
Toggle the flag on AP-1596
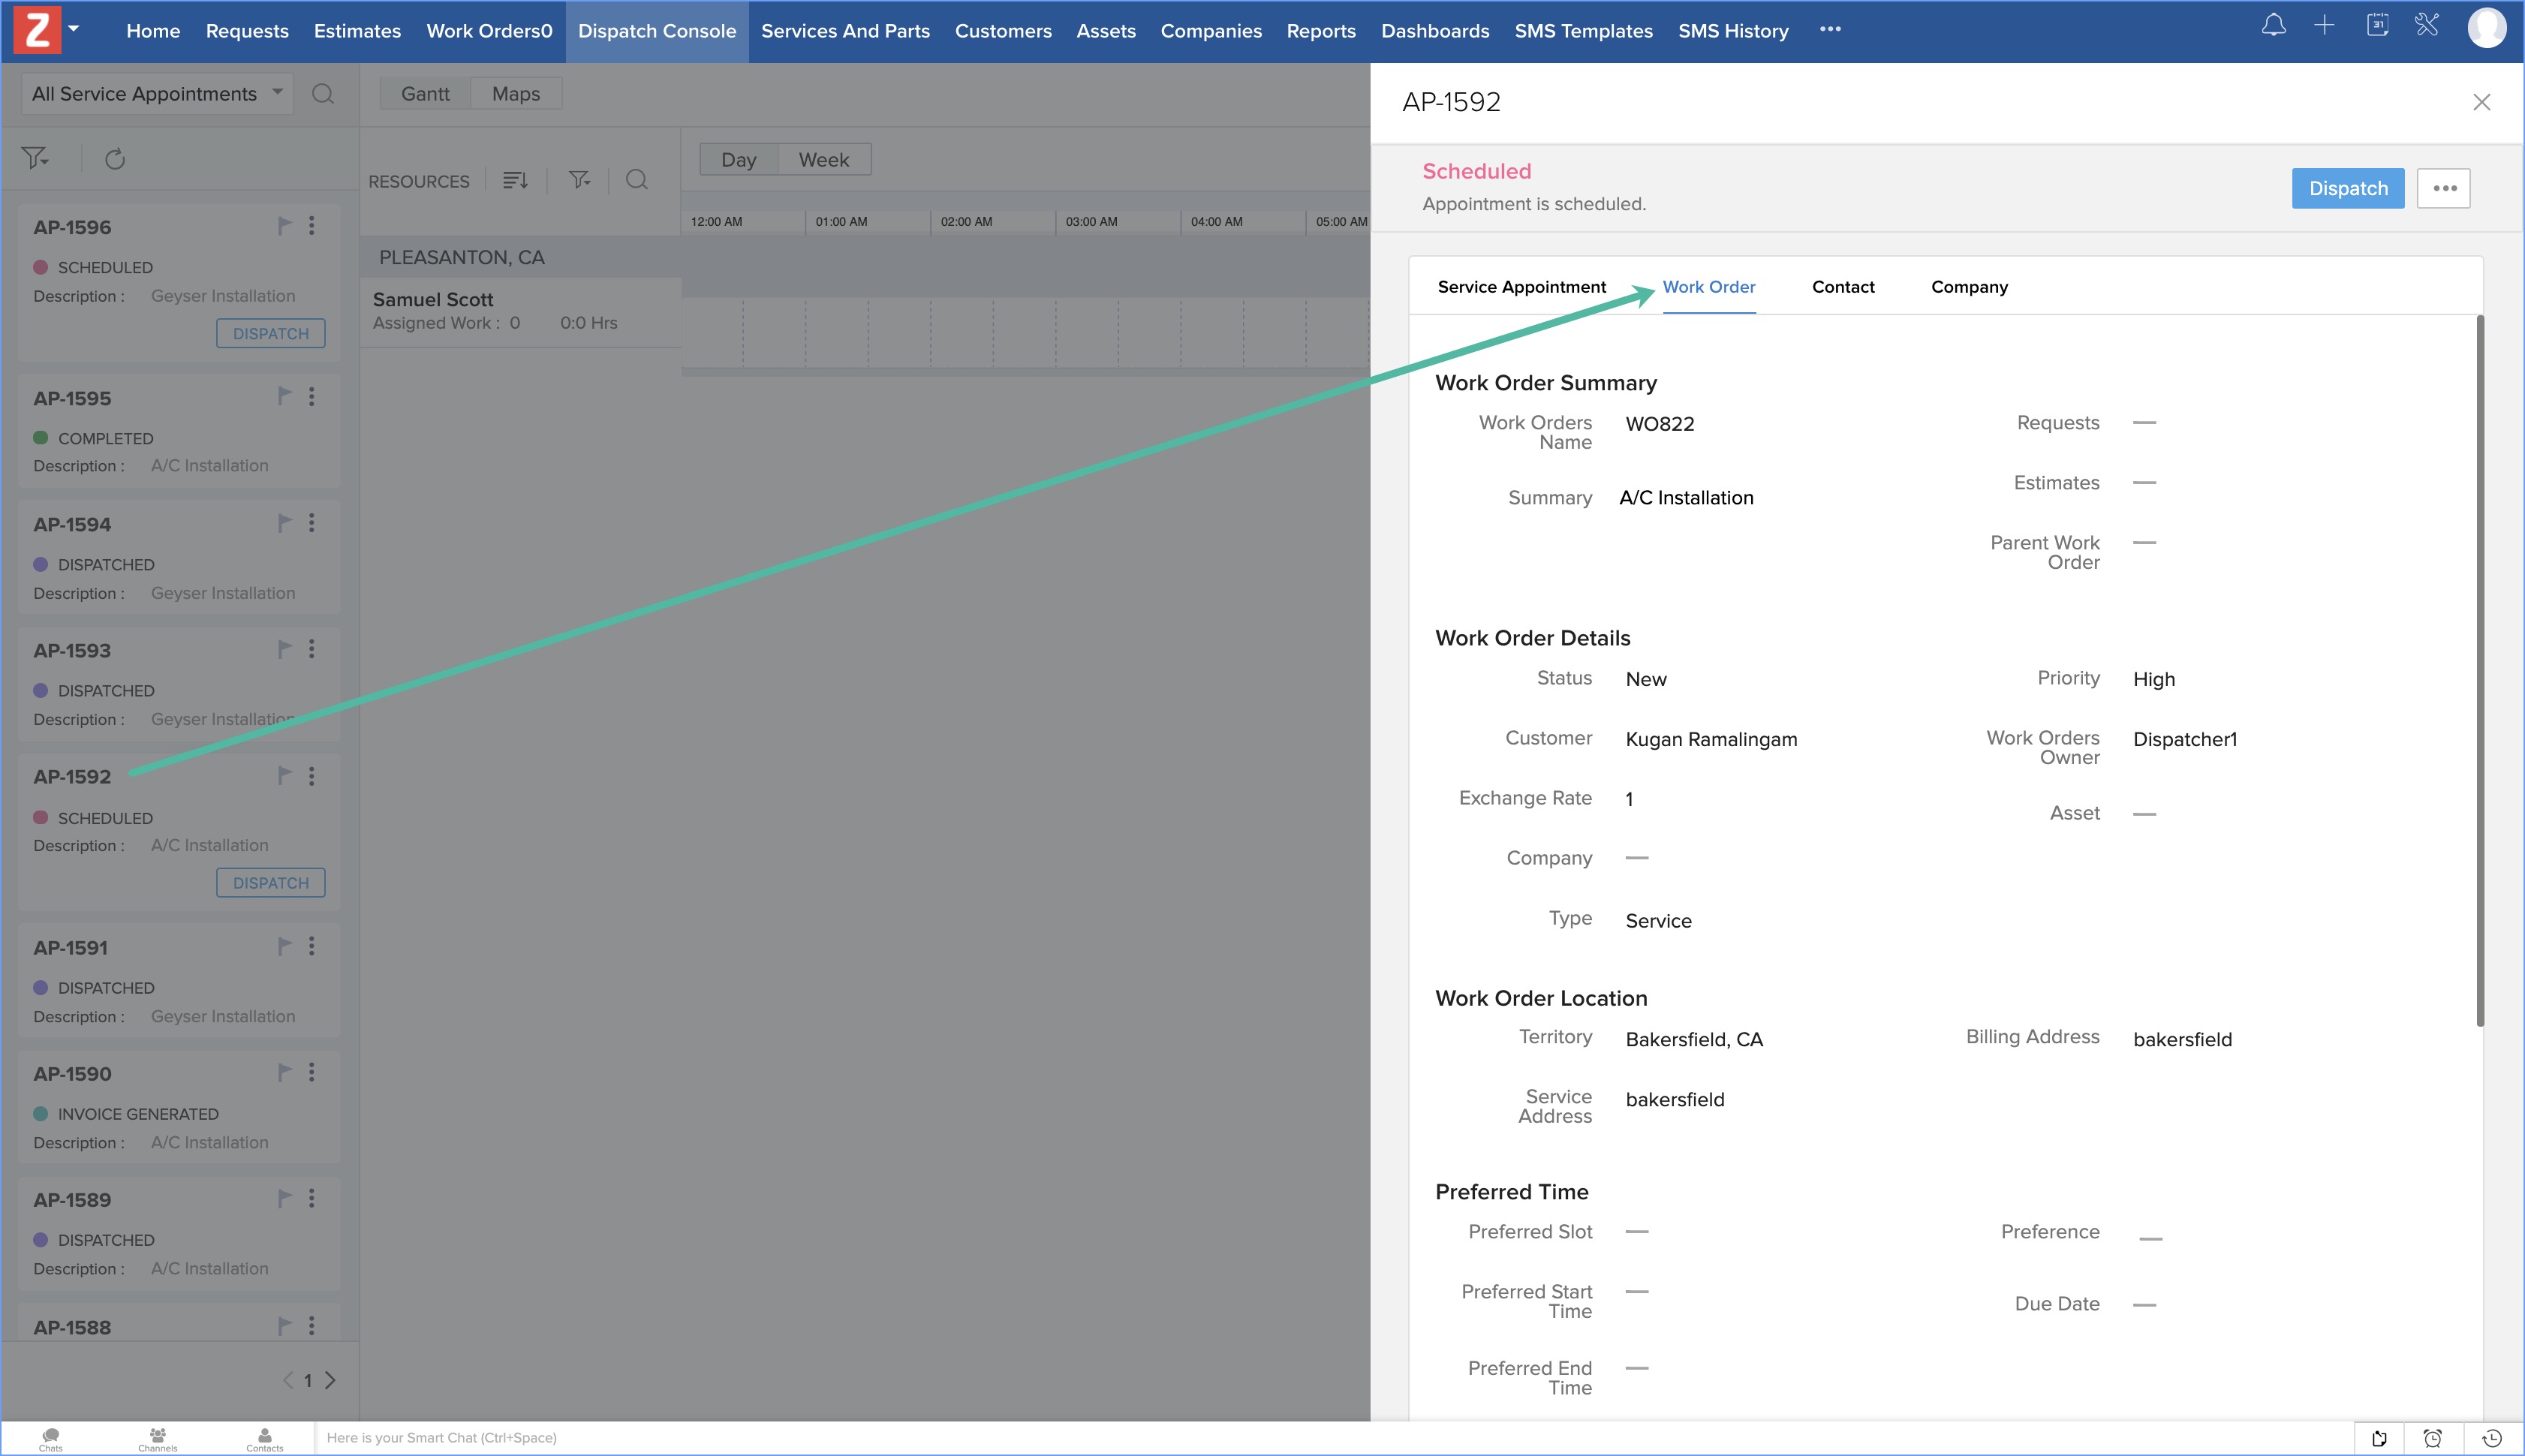[x=284, y=226]
